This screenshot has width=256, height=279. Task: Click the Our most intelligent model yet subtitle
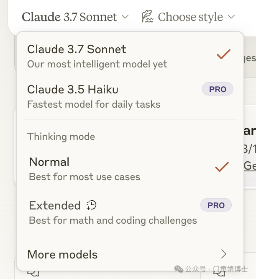(x=97, y=64)
